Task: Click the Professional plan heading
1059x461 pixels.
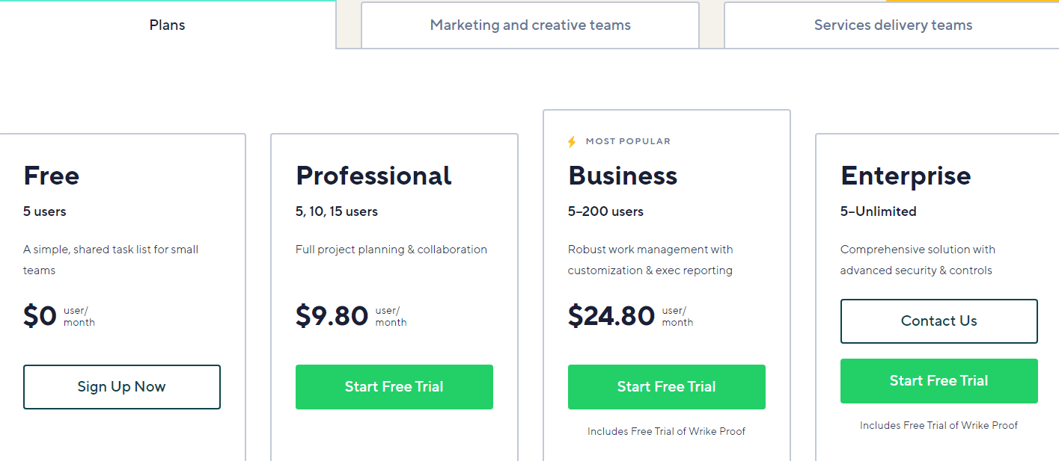Action: tap(373, 176)
